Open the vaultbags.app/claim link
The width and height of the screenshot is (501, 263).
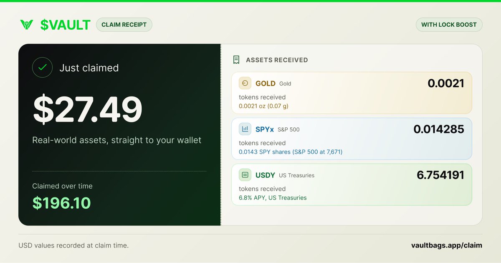click(447, 245)
